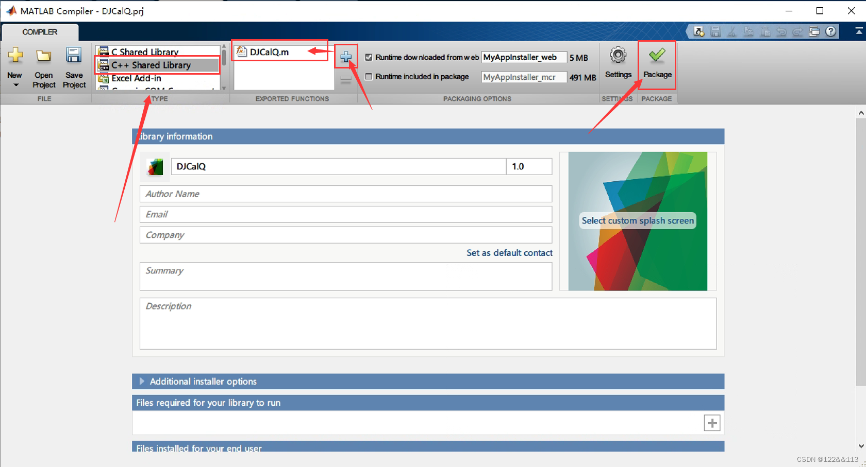The width and height of the screenshot is (866, 467).
Task: Expand Additional installer options section
Action: click(142, 382)
